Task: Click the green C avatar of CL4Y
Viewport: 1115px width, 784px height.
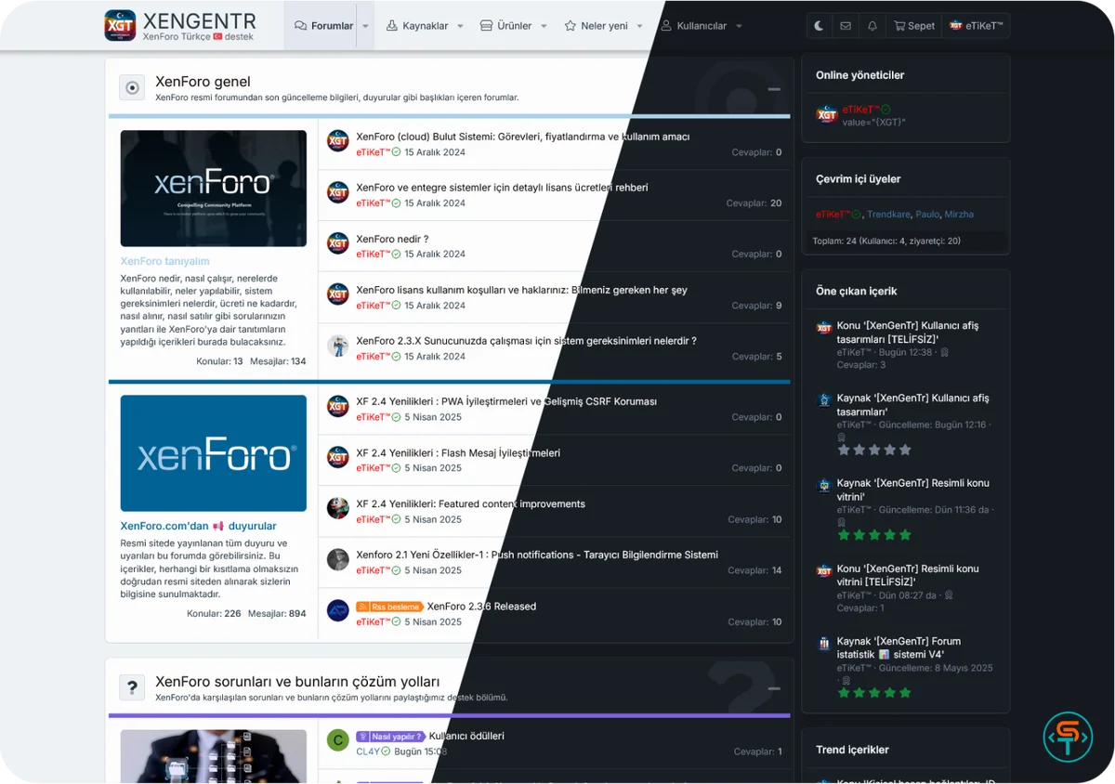Action: (x=338, y=740)
